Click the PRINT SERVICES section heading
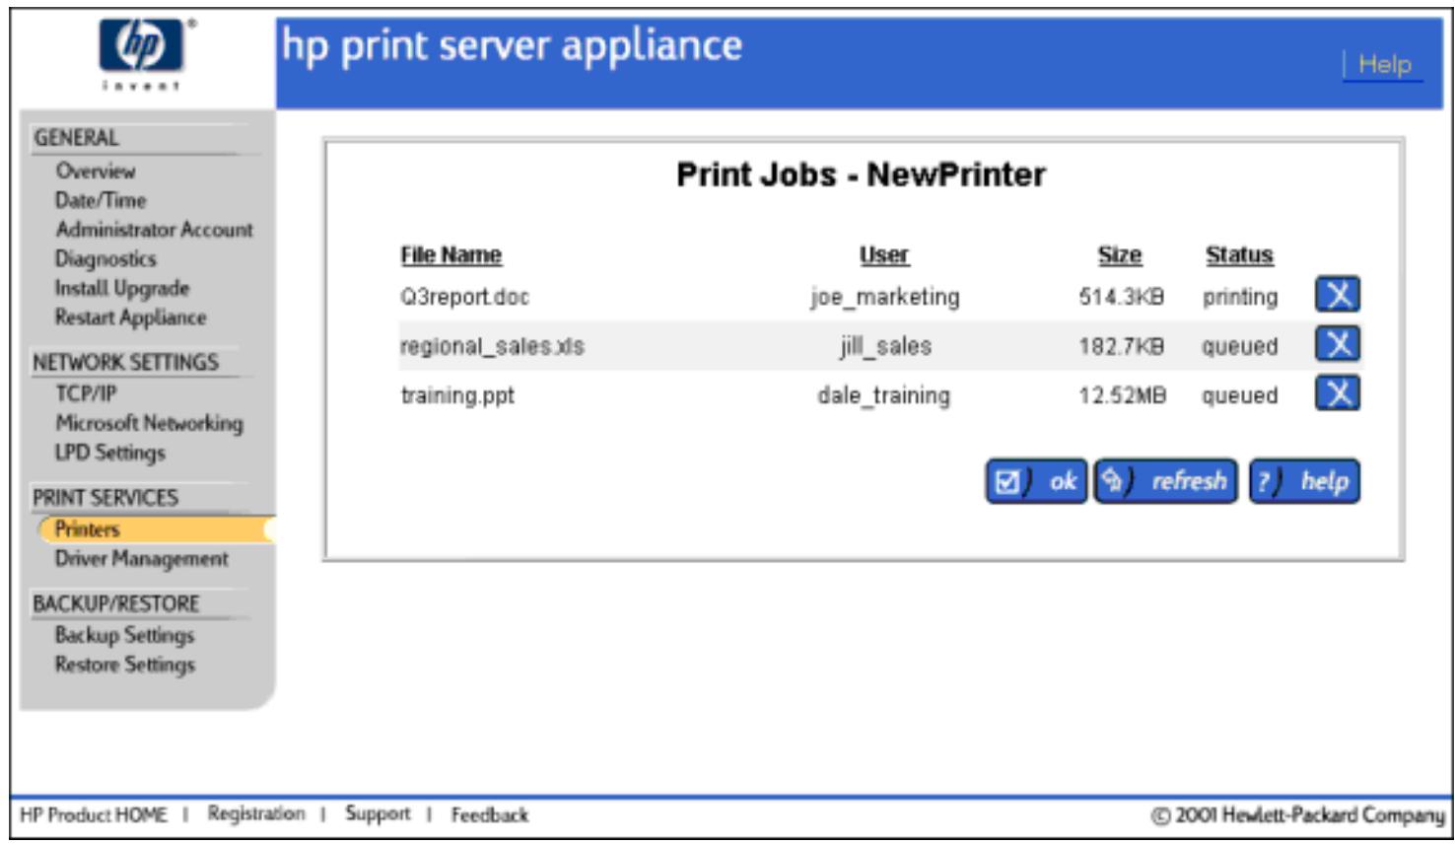The image size is (1455, 845). (x=105, y=498)
